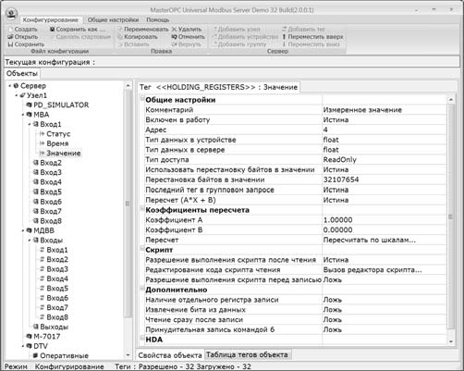
Task: Click the Тип доступа ReadOnly value
Action: (x=384, y=159)
